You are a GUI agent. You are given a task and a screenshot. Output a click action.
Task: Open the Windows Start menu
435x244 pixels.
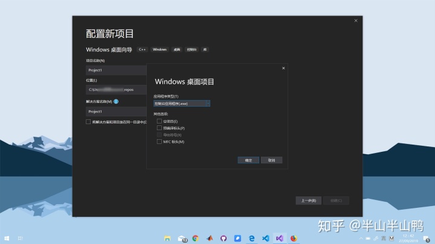(x=7, y=238)
